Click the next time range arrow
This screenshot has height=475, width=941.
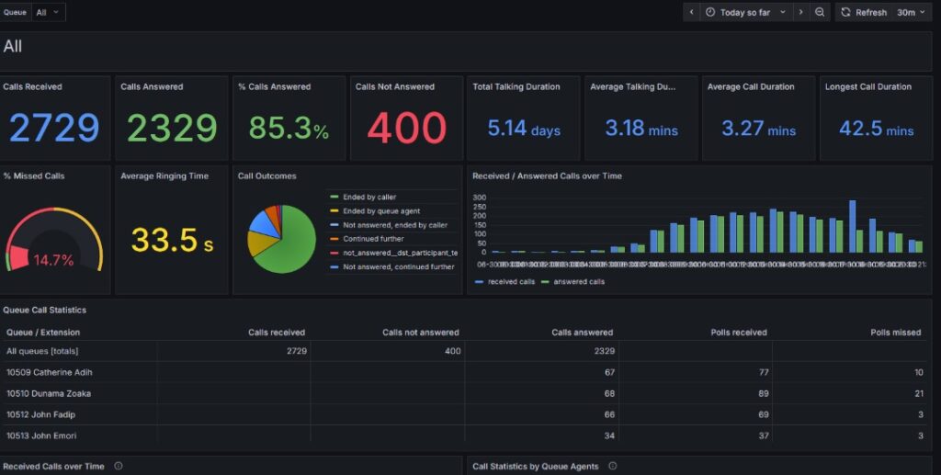800,12
